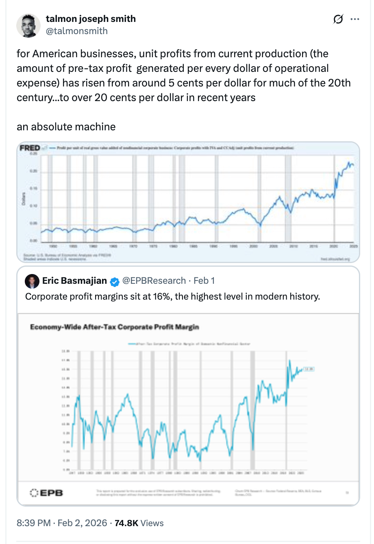Click the "Economy-Wide After-Tax Corporate Profit Margin" chart title
Screen dimensions: 374x544
point(115,327)
